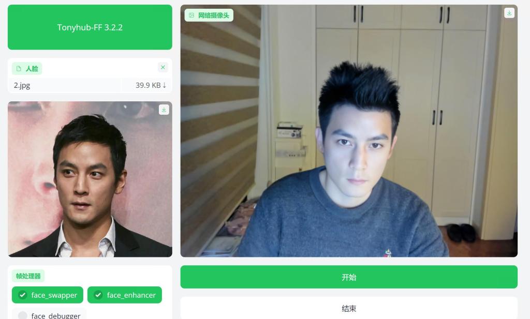Click the image icon in 网络摄像头 label
Image resolution: width=530 pixels, height=319 pixels.
[192, 15]
